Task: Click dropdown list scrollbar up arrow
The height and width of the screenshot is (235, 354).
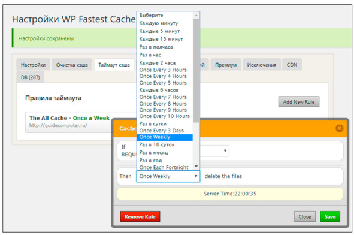Action: (196, 16)
